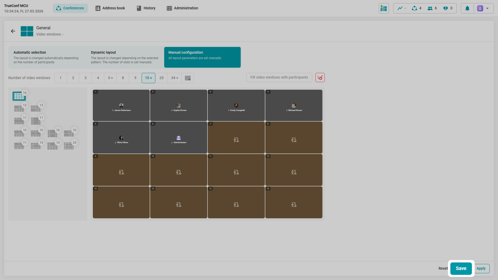This screenshot has height=280, width=498.
Task: Expand the user account dropdown arrow
Action: coord(487,8)
